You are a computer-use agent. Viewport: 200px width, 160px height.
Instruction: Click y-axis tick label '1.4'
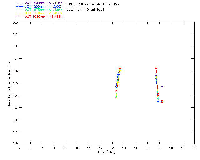tap(15, 95)
